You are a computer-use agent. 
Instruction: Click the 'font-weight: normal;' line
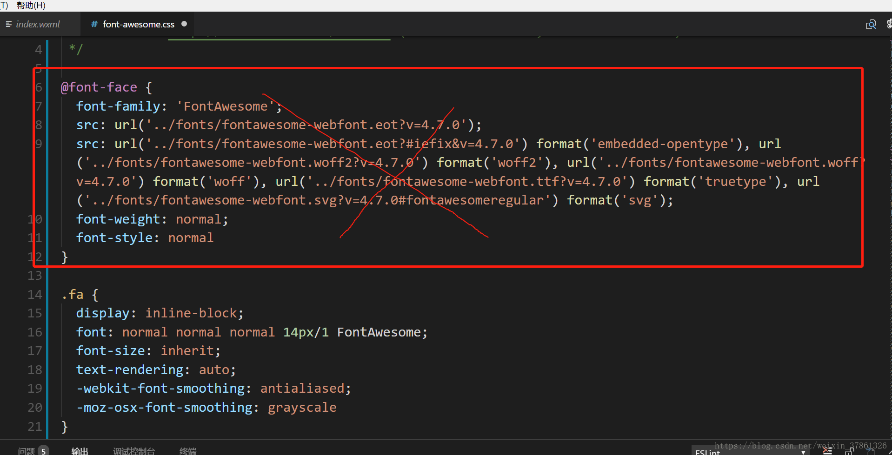click(x=152, y=219)
